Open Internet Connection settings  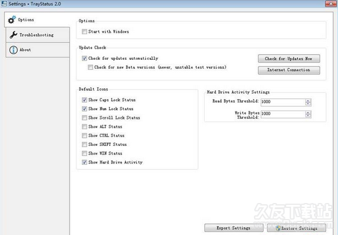pyautogui.click(x=289, y=70)
